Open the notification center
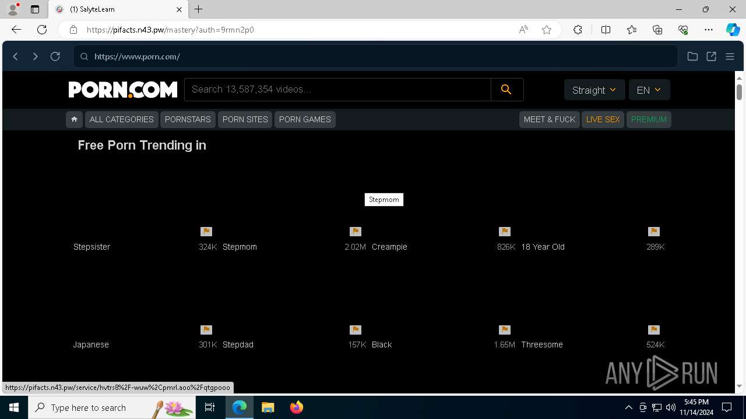 coord(727,407)
